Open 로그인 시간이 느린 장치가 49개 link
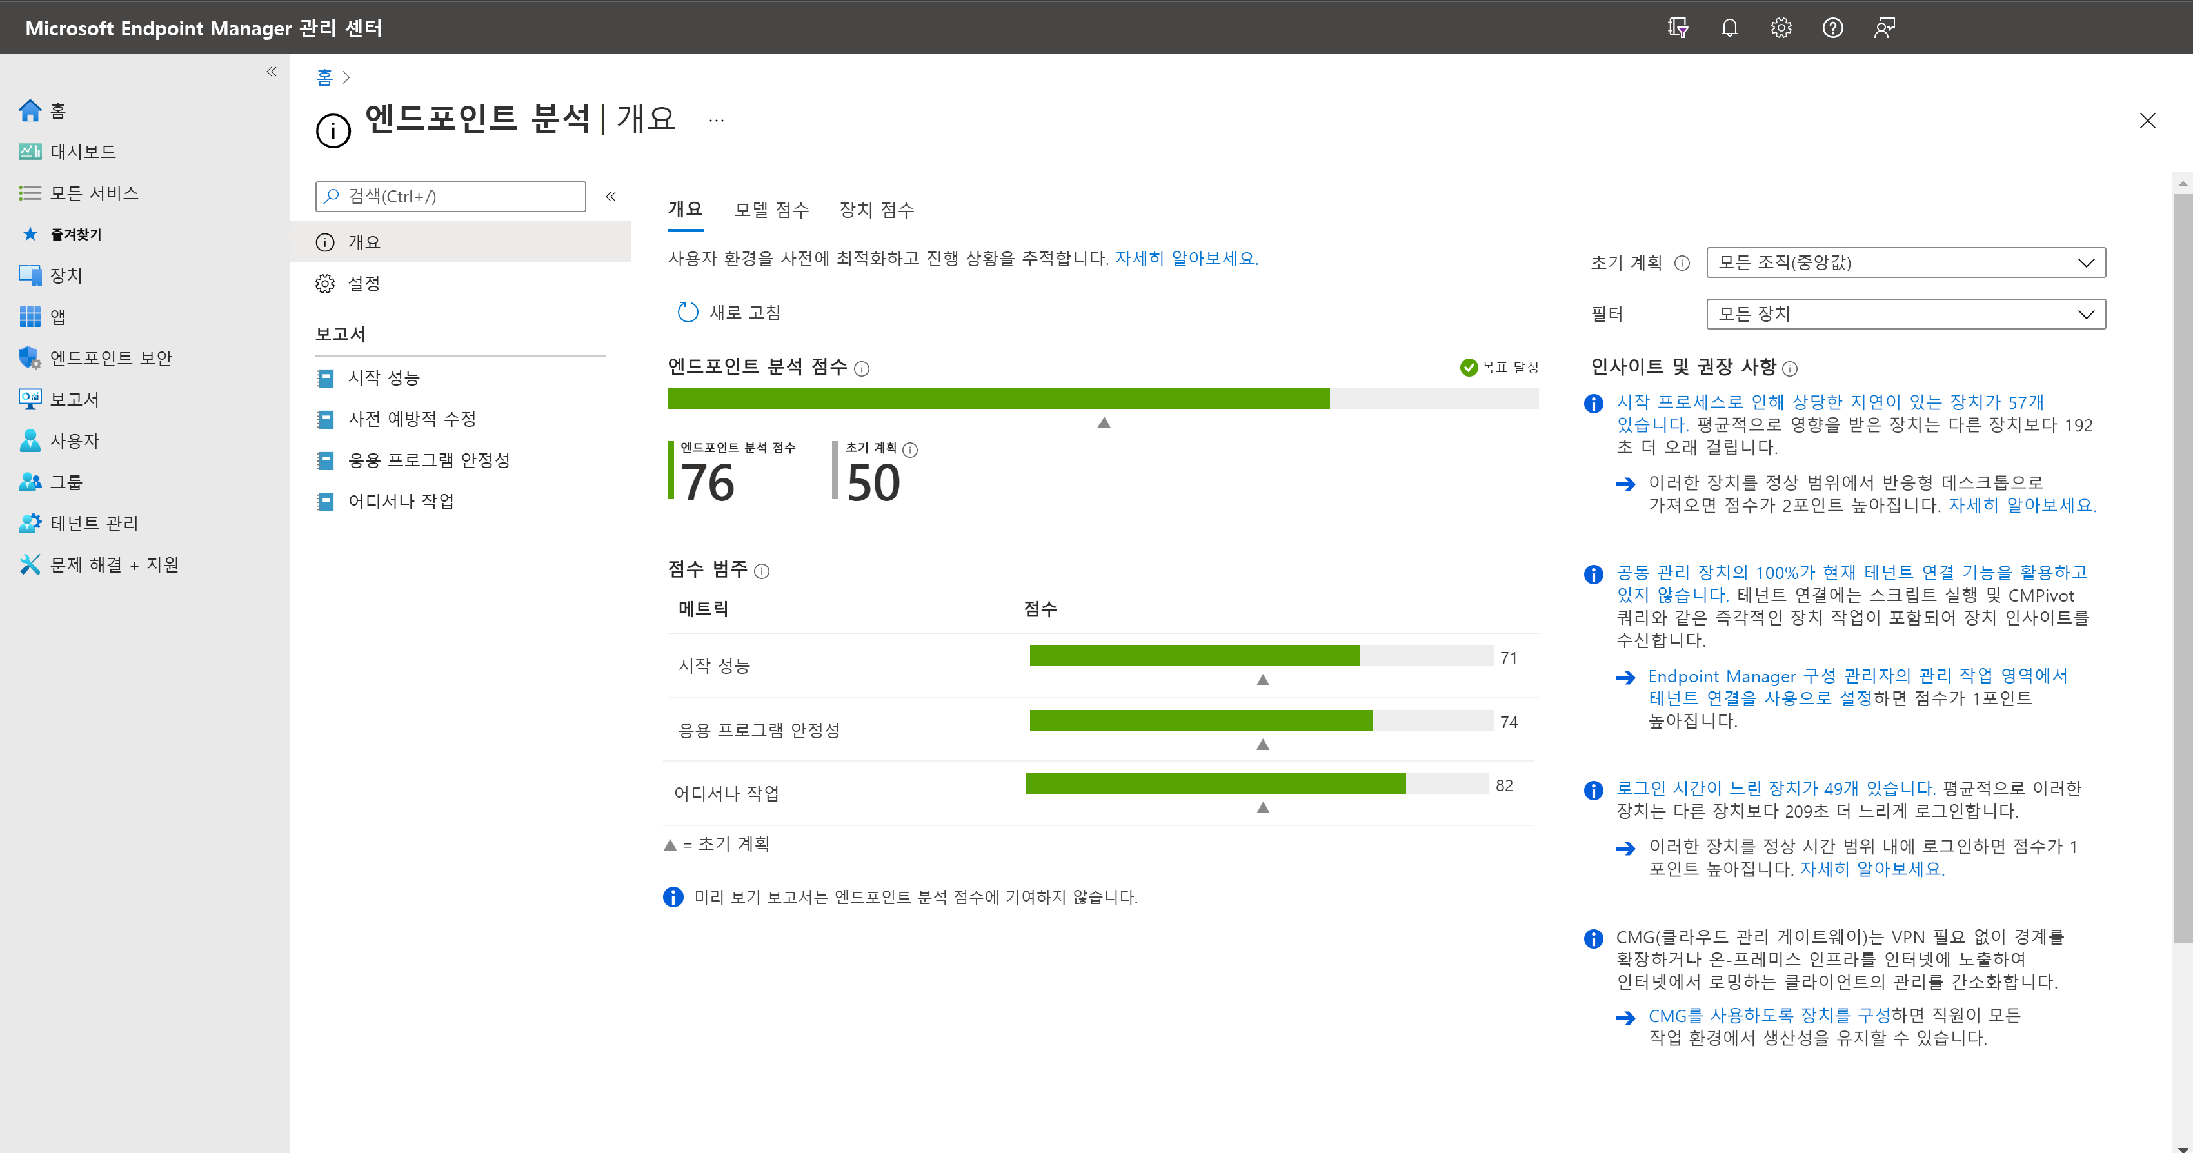 coord(1776,788)
